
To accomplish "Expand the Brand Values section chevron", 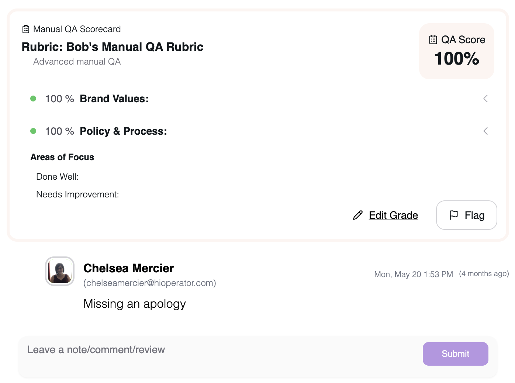I will (x=485, y=99).
